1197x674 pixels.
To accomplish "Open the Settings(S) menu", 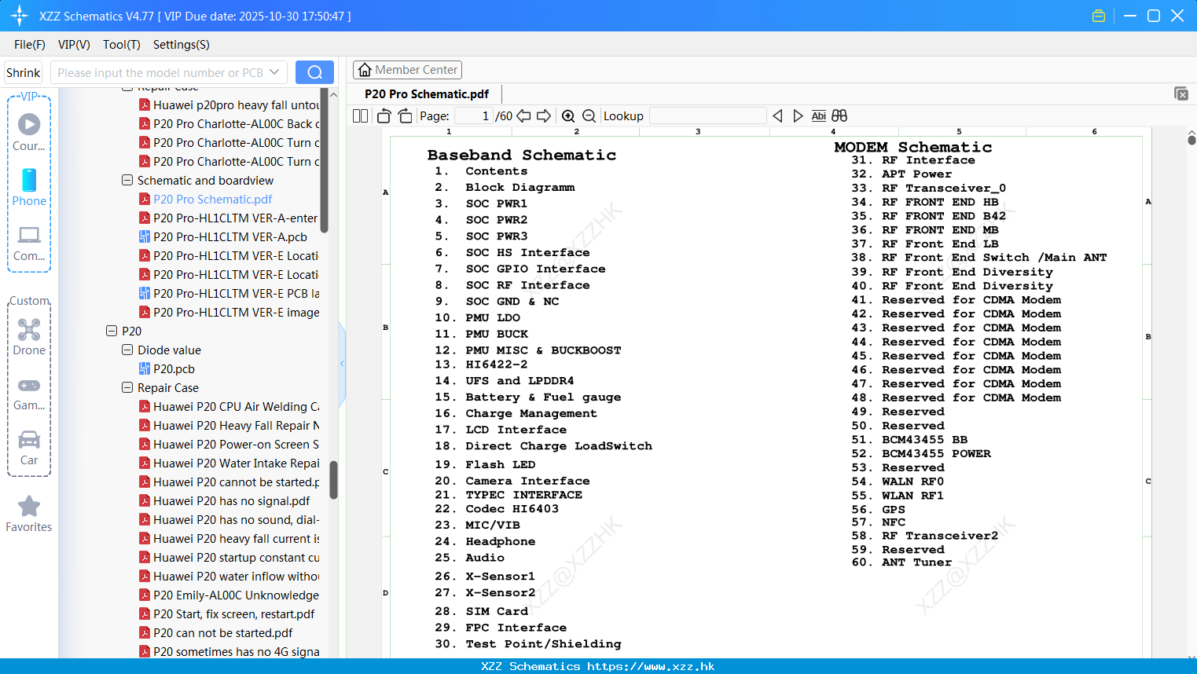I will click(182, 45).
